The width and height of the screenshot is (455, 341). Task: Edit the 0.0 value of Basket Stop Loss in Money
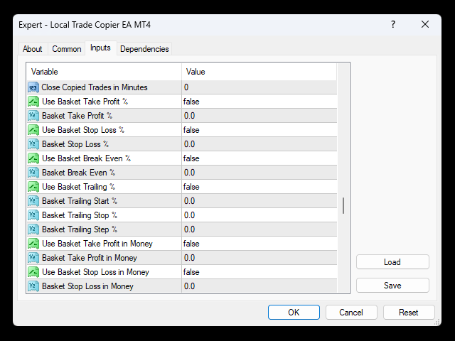coord(259,286)
